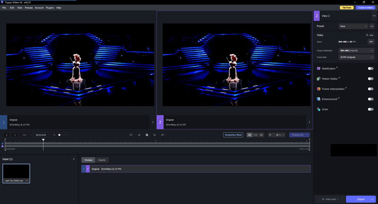
Task: Click the plus icon to add input
Action: pyautogui.click(x=73, y=159)
